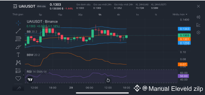Switch to 15p timeframe
Image resolution: width=205 pixels, height=95 pixels.
click(x=60, y=15)
